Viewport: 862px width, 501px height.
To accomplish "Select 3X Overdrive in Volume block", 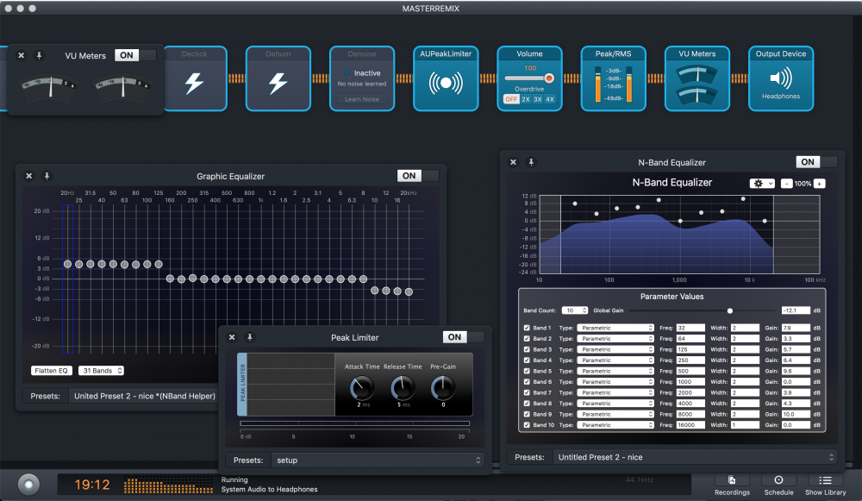I will tap(538, 99).
